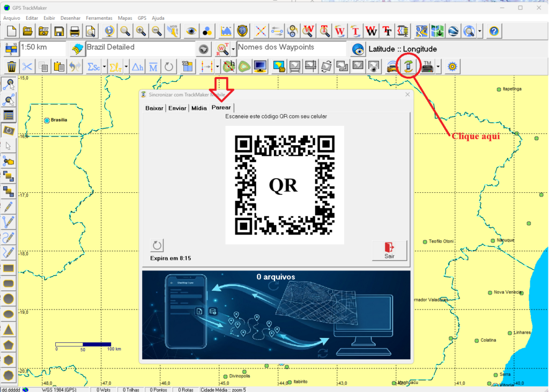Select the arrow pointer tool in sidebar

(x=9, y=146)
